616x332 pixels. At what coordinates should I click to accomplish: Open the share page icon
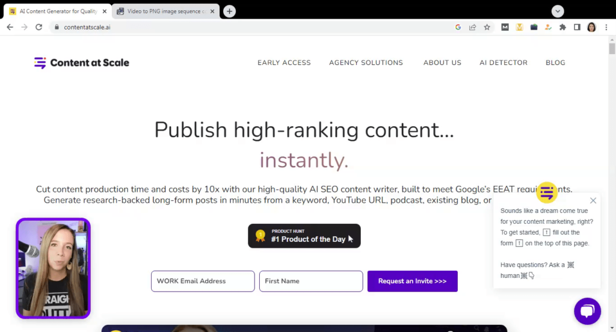(473, 27)
